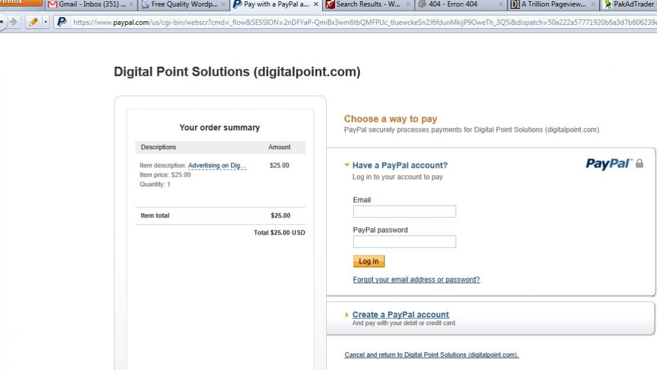Click PayPal site identity icon in address bar

62,22
